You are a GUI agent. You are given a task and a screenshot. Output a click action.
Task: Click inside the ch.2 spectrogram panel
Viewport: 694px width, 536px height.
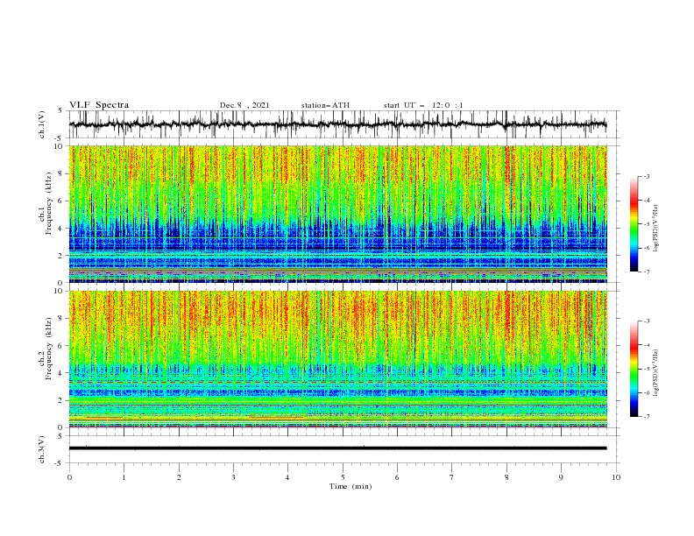(337, 359)
